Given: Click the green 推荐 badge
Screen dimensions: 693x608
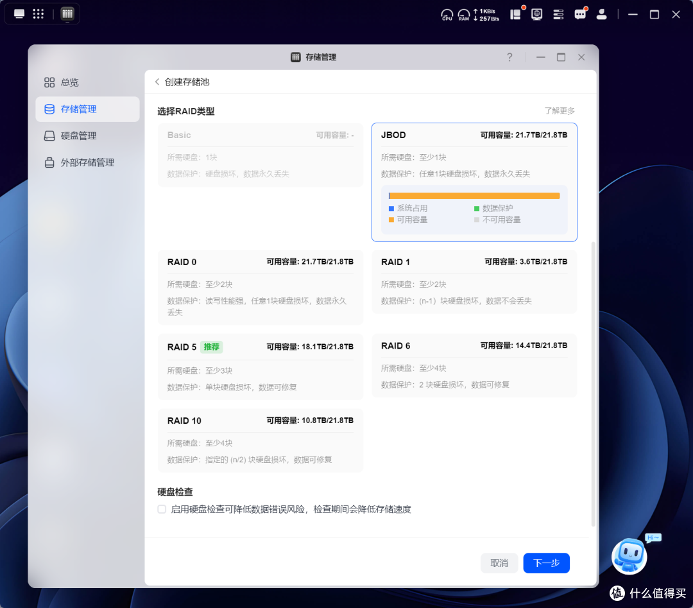Looking at the screenshot, I should pyautogui.click(x=211, y=347).
